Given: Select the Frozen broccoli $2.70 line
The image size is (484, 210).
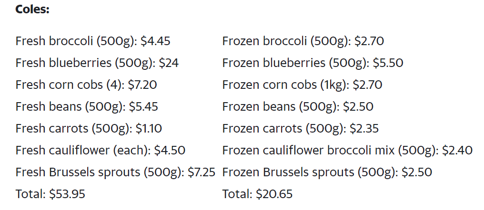Looking at the screenshot, I should pos(303,41).
